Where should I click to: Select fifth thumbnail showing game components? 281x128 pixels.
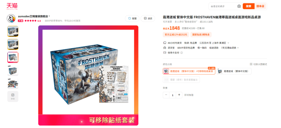[x=13, y=84]
